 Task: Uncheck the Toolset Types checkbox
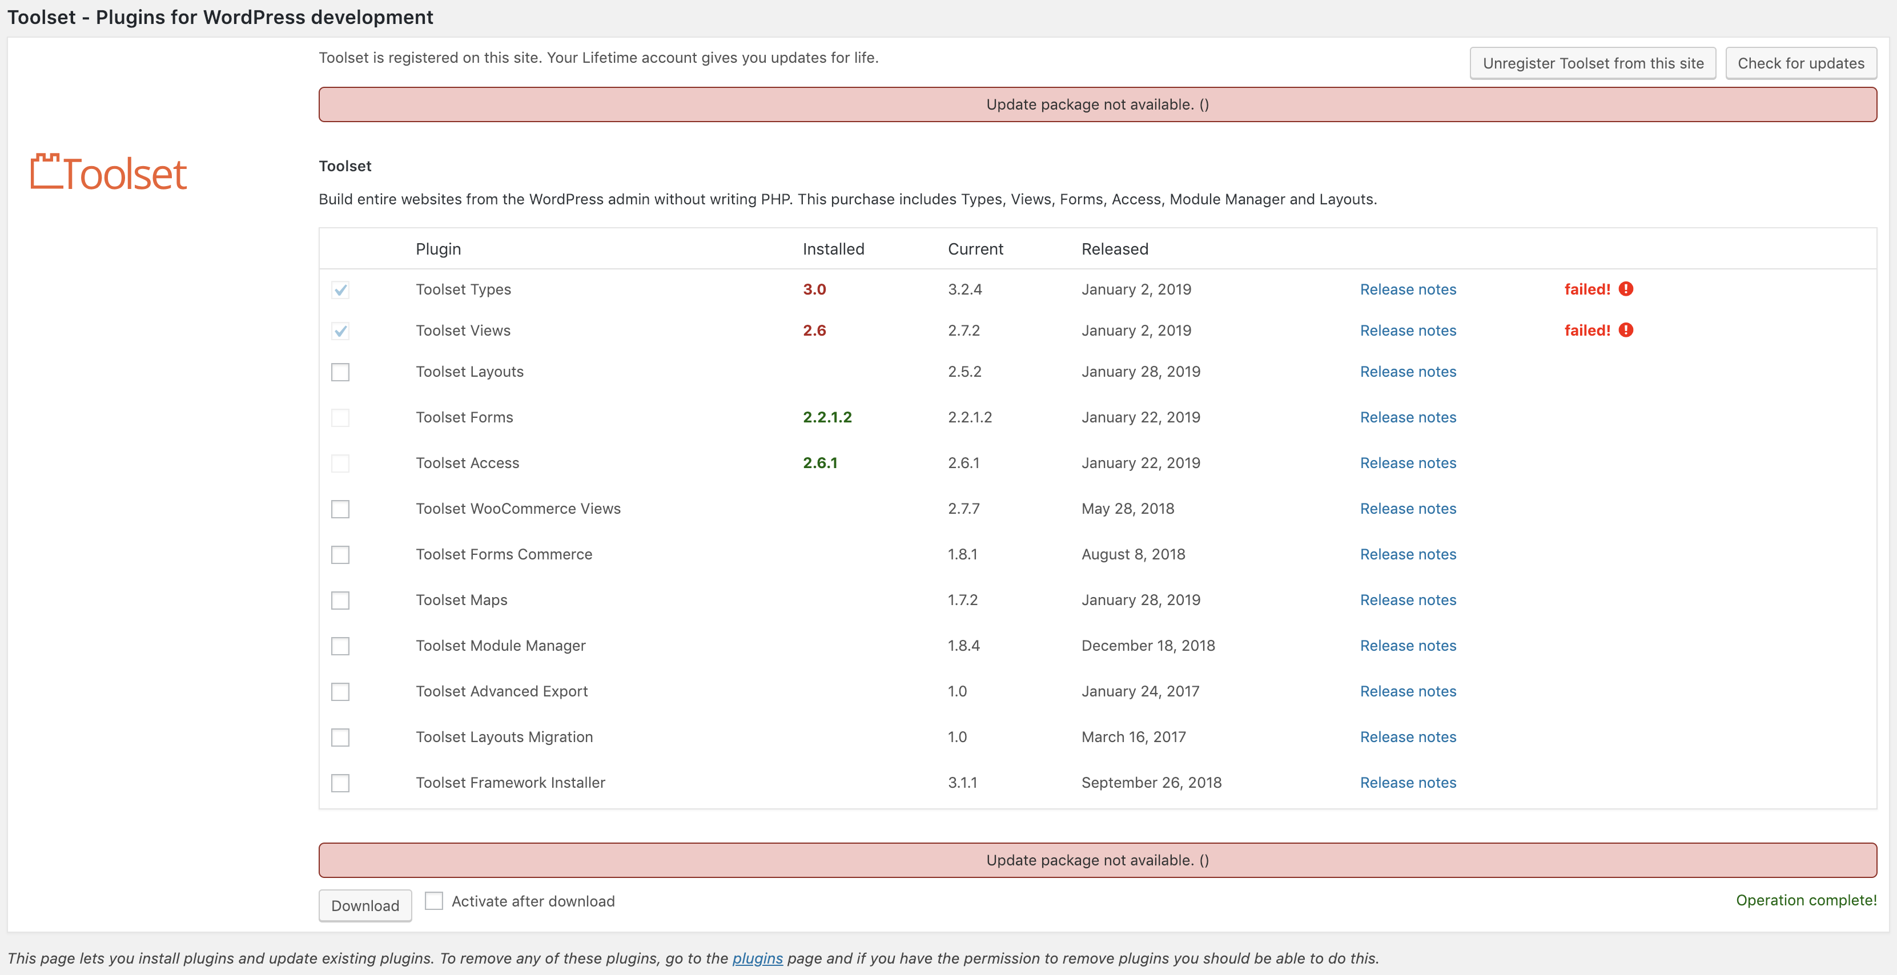pos(340,289)
